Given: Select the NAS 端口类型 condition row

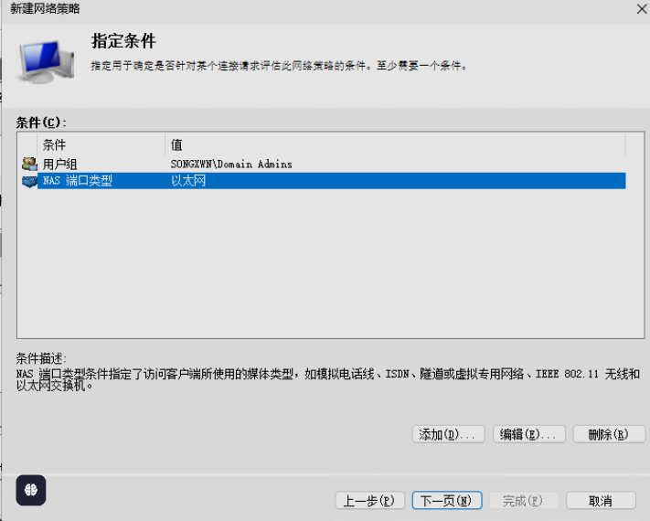Looking at the screenshot, I should click(324, 181).
